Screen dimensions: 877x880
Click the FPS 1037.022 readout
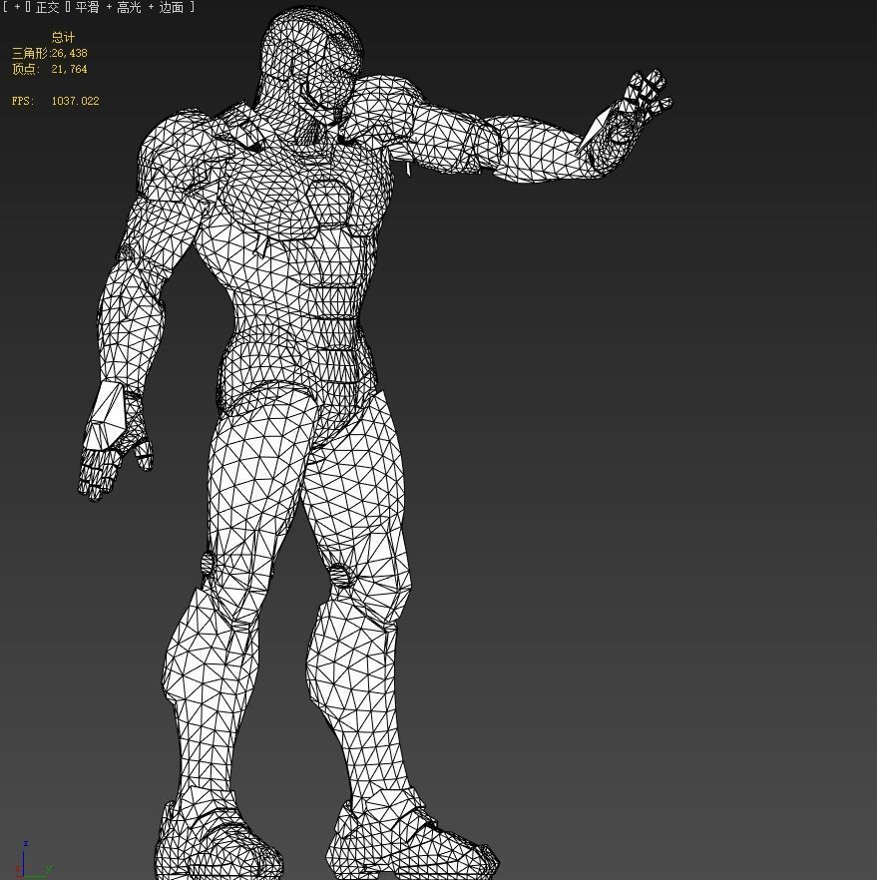[56, 101]
